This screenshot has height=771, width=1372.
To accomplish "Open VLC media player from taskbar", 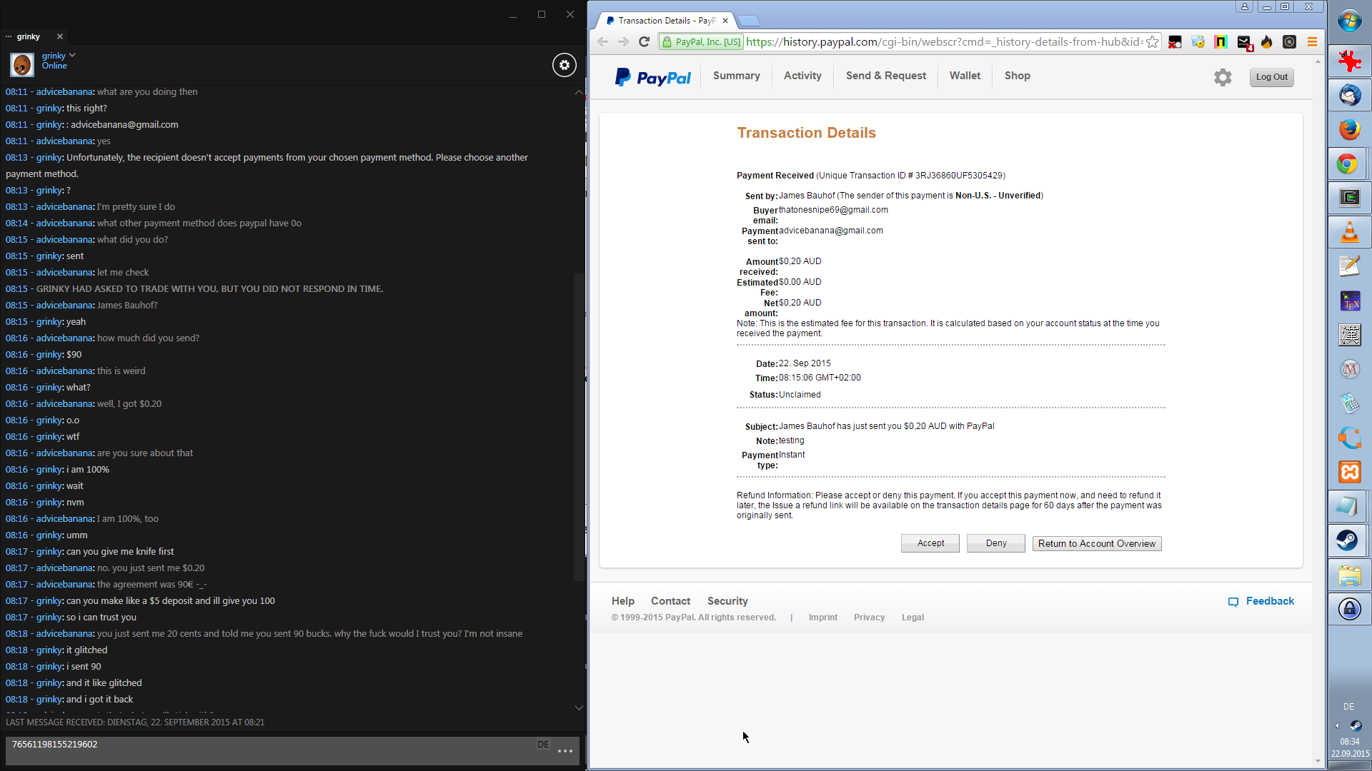I will 1349,233.
